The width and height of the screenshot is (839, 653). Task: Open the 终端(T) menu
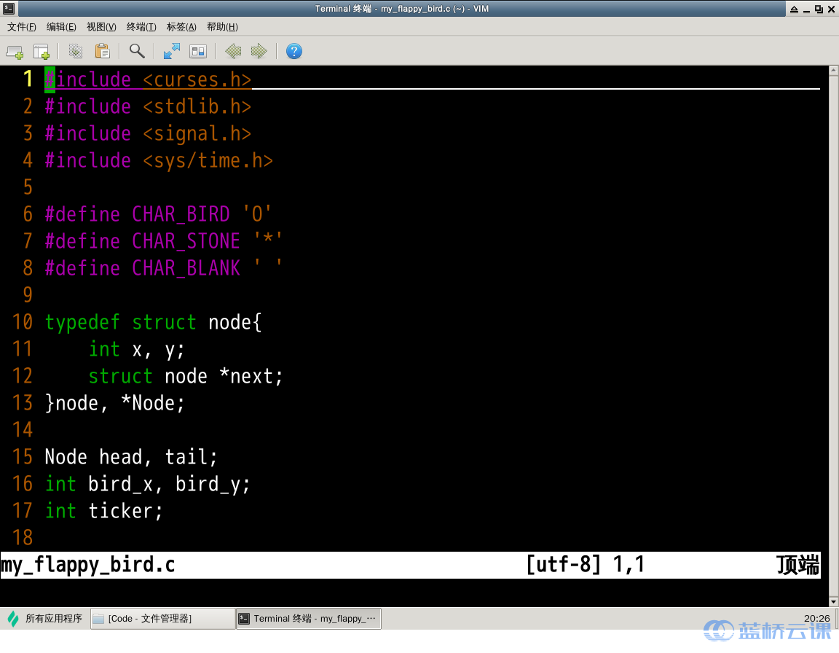tap(141, 27)
